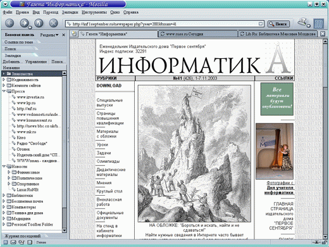329x247 pixels.
Task: Open the mail icon in the status bar
Action: click(x=13, y=243)
